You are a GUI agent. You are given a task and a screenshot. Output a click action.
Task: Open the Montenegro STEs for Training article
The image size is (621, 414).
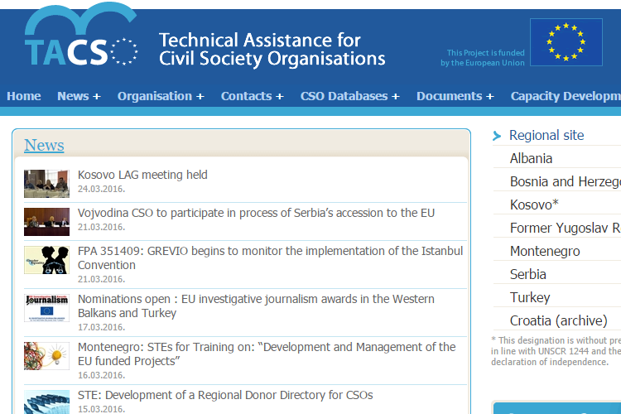(267, 354)
